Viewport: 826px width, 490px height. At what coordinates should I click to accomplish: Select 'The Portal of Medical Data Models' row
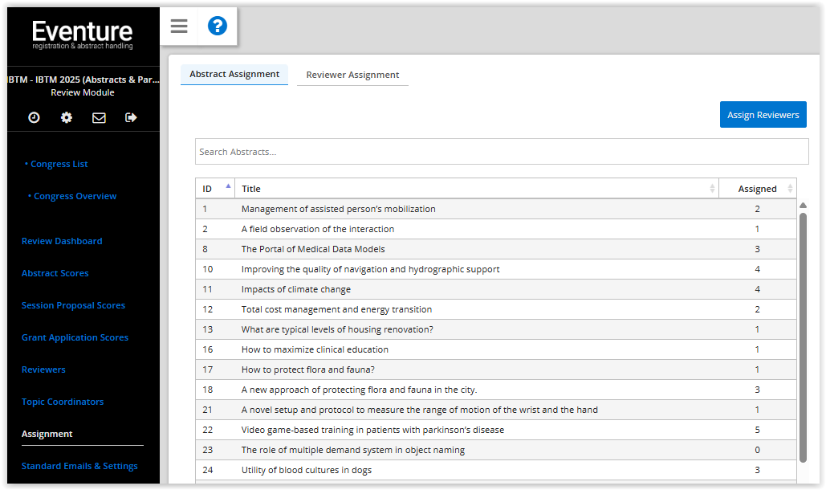coord(496,249)
